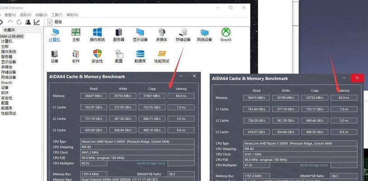Select 计算机 in the left tree
Viewport: 368px width, 181px height.
pos(7,41)
